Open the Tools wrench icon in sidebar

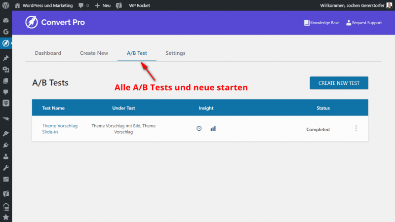pyautogui.click(x=6, y=168)
